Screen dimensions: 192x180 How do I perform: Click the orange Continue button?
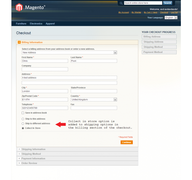pyautogui.click(x=127, y=142)
